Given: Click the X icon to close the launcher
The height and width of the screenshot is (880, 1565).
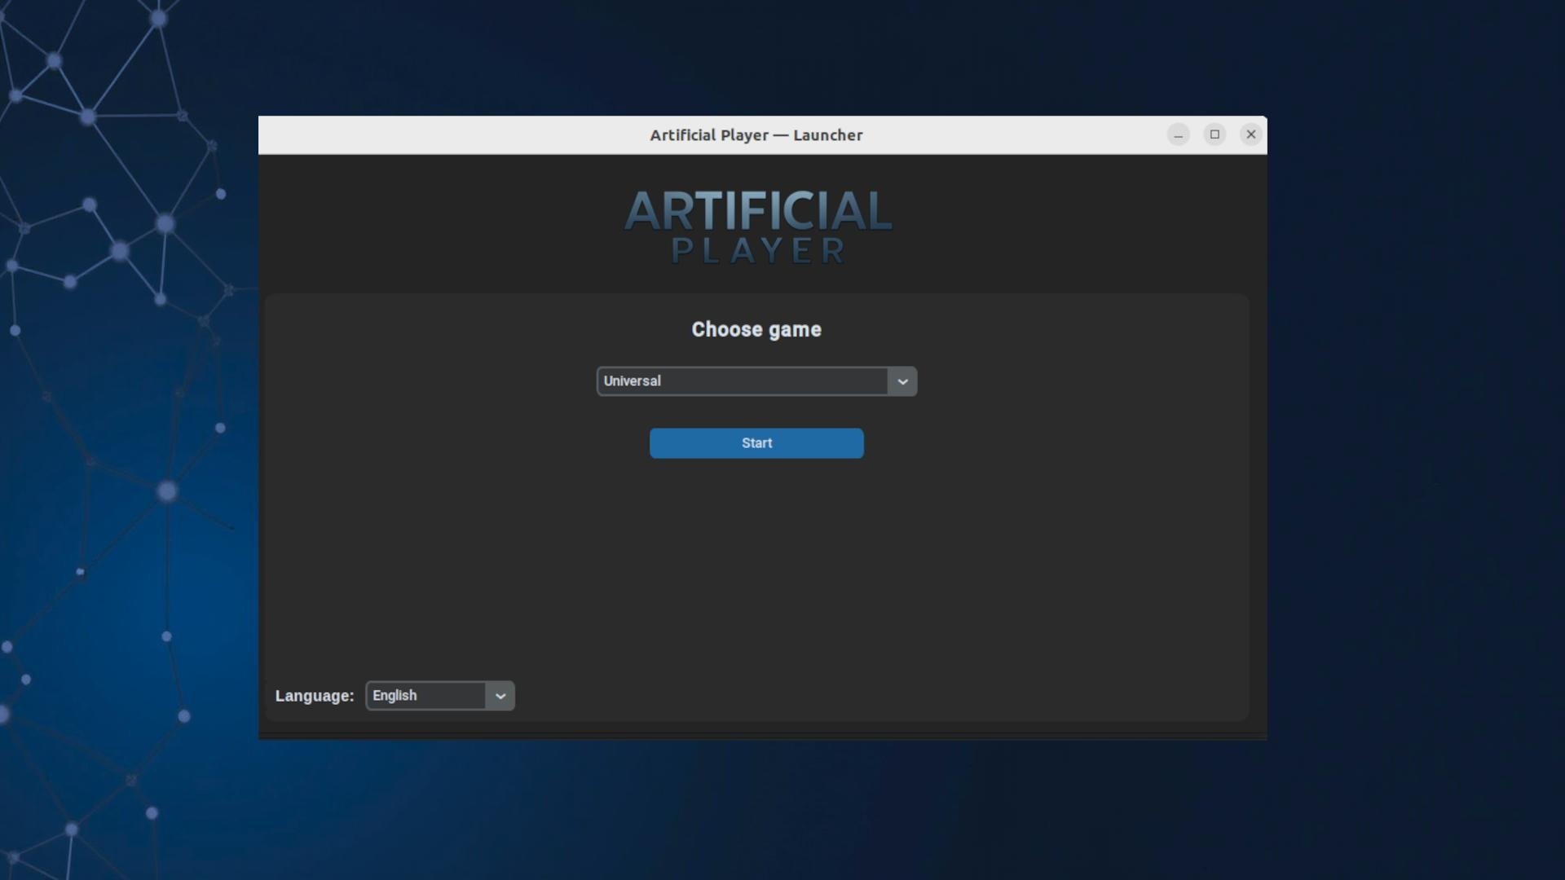Looking at the screenshot, I should click(x=1250, y=134).
